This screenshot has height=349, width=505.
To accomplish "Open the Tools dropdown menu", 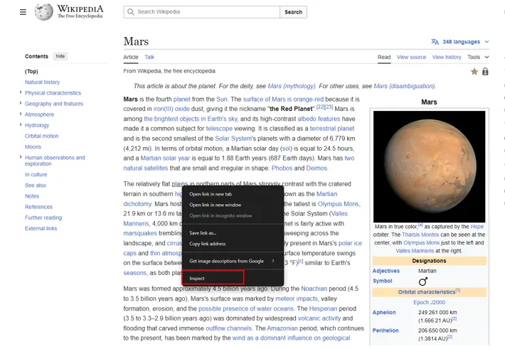I will pos(478,57).
